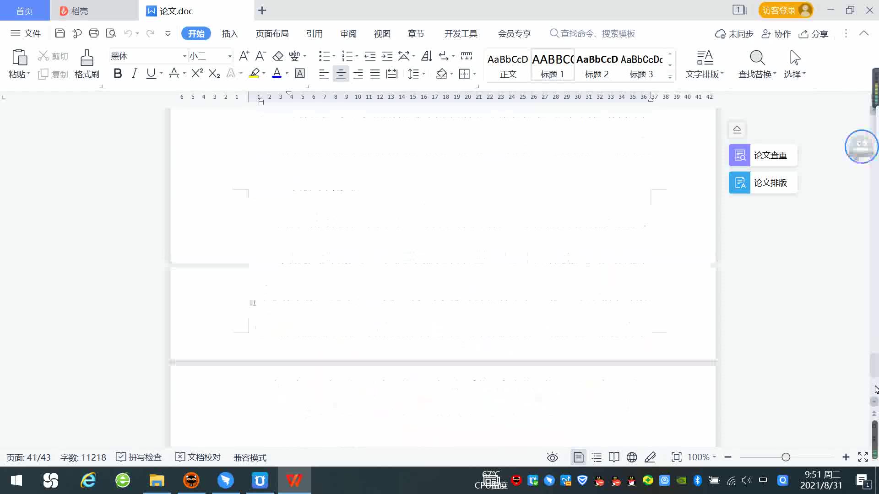Click the character border icon
The height and width of the screenshot is (494, 879).
coord(300,73)
